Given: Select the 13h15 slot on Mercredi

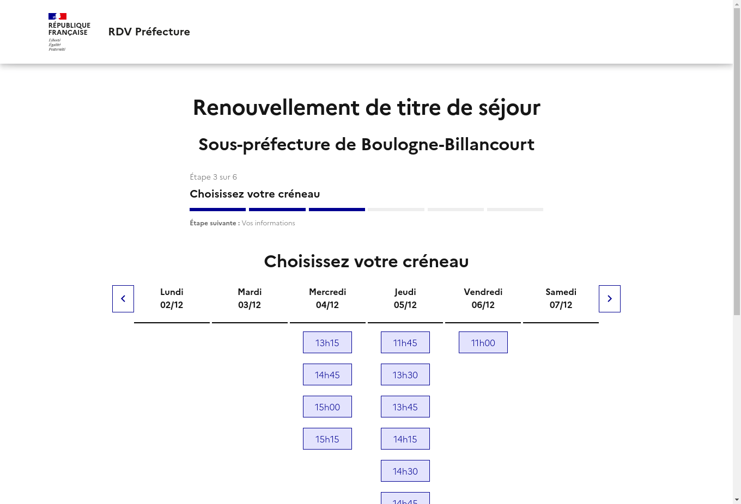Looking at the screenshot, I should (x=327, y=342).
